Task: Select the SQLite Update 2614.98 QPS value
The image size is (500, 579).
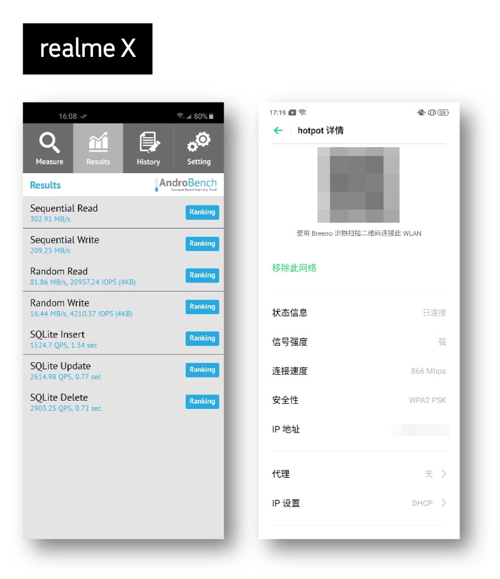Action: coord(66,377)
